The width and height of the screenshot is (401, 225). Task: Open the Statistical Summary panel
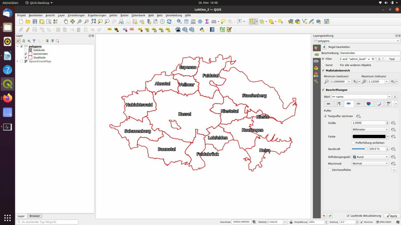pyautogui.click(x=207, y=21)
